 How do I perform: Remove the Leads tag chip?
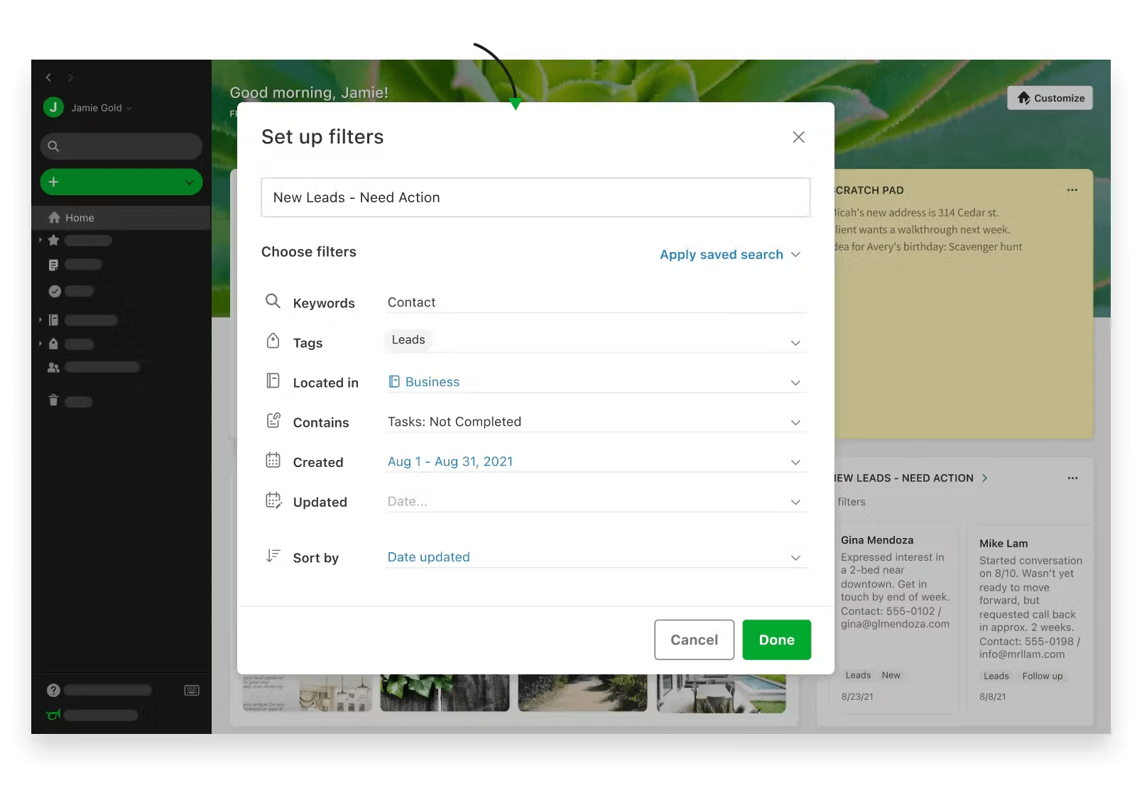(x=408, y=339)
